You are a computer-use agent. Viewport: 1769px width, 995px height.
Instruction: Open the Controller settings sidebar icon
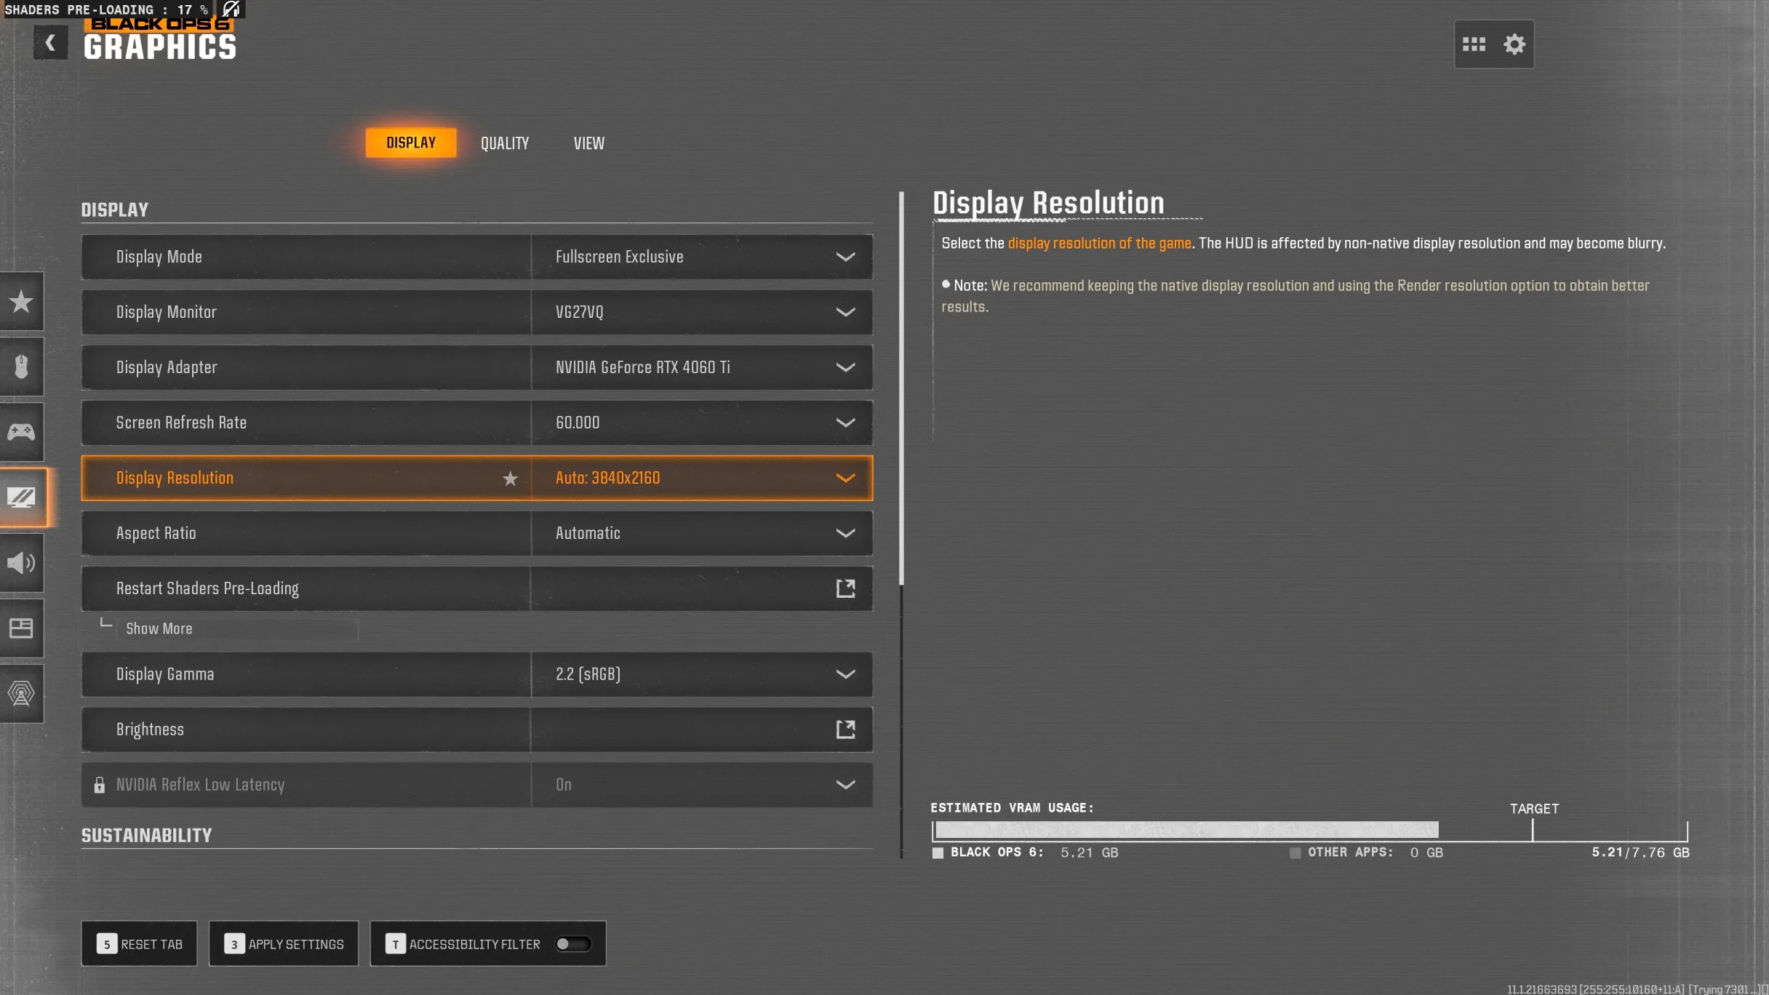pos(22,432)
